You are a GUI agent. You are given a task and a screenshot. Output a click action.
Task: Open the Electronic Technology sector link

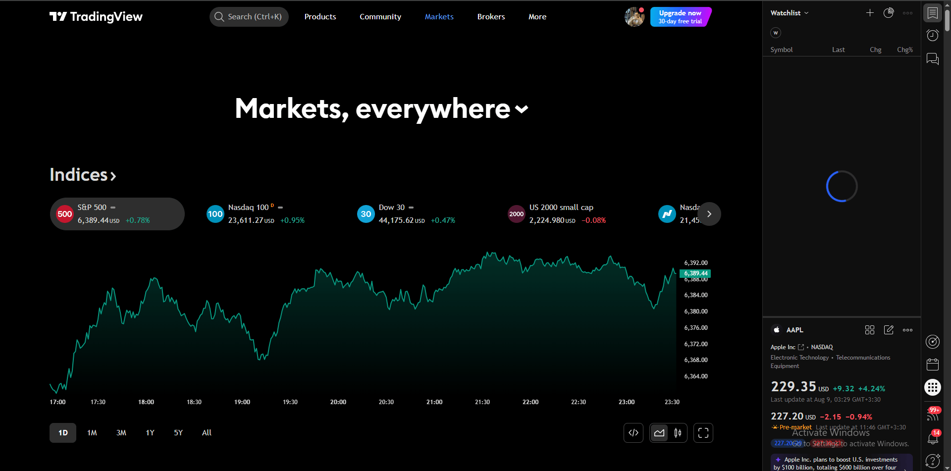coord(799,358)
